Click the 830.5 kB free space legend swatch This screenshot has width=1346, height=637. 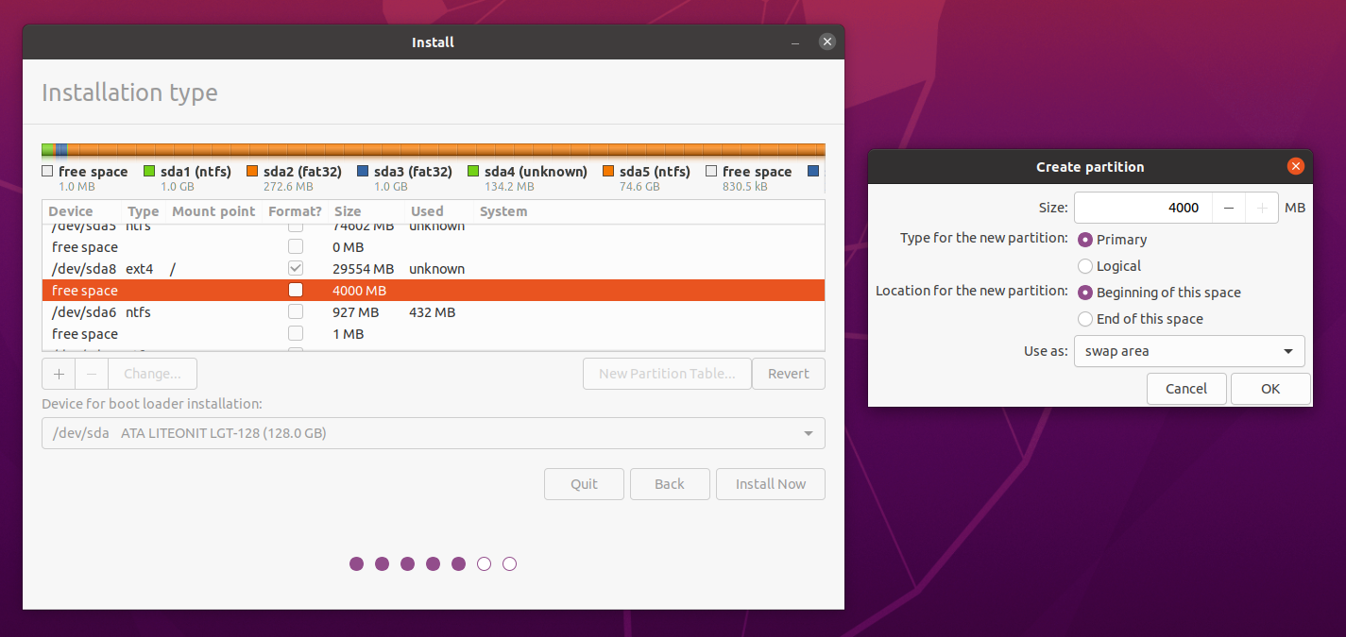710,172
